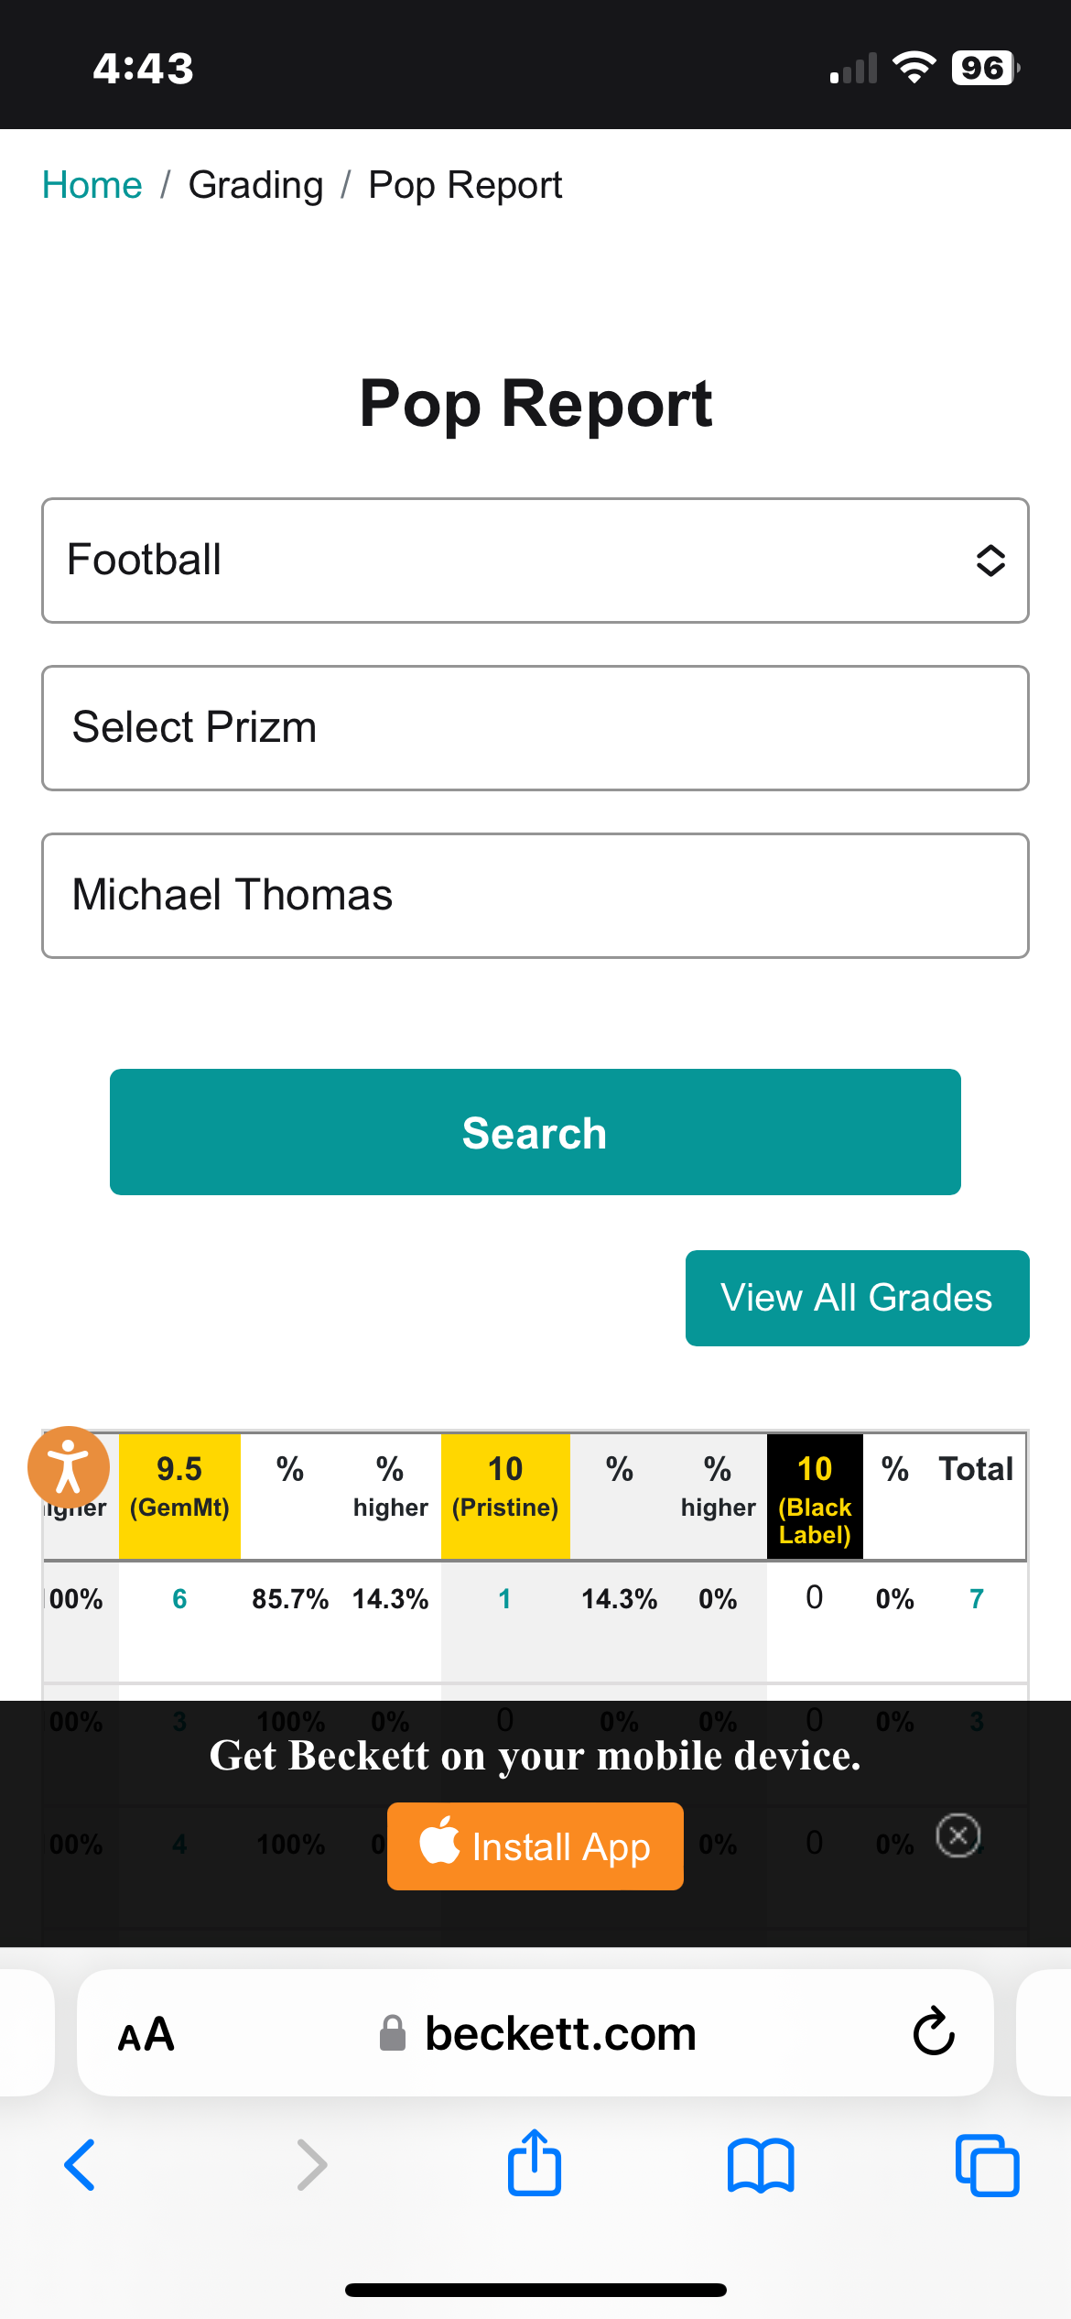
Task: Tap the Safari forward arrow
Action: 312,2165
